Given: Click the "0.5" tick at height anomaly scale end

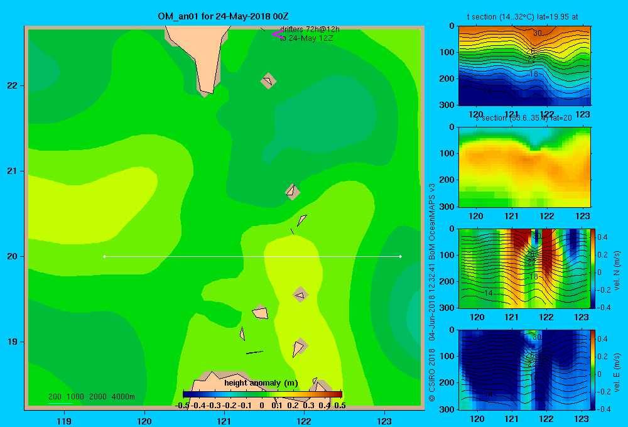Looking at the screenshot, I should 340,406.
